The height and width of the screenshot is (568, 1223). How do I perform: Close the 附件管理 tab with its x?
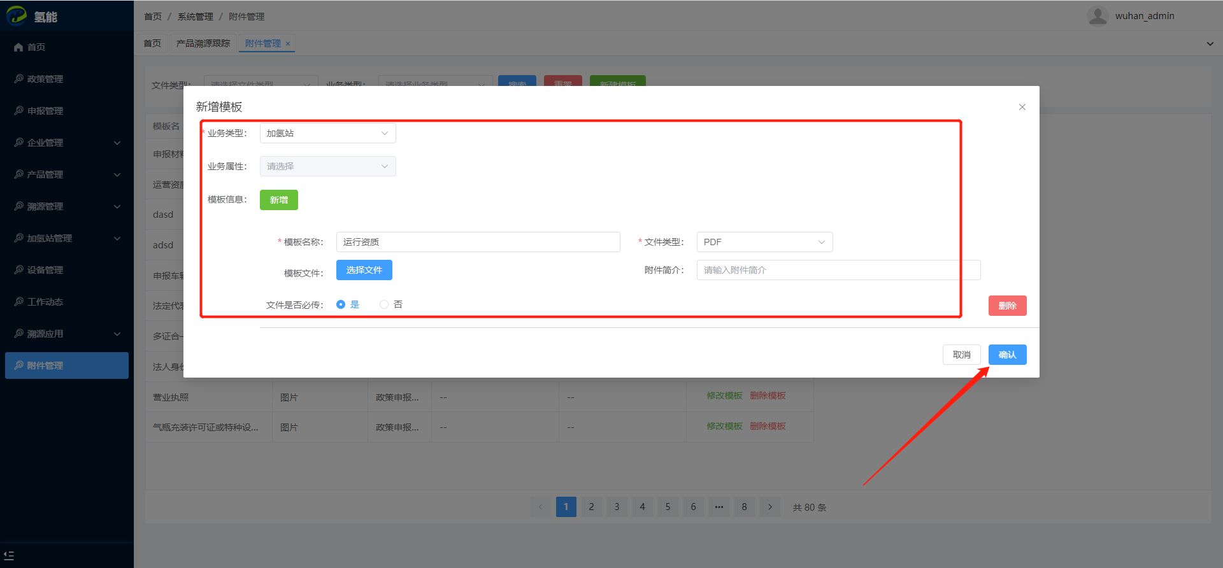tap(288, 44)
